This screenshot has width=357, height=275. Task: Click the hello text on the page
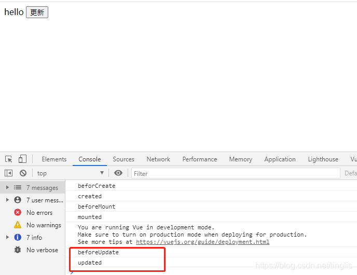click(x=14, y=12)
